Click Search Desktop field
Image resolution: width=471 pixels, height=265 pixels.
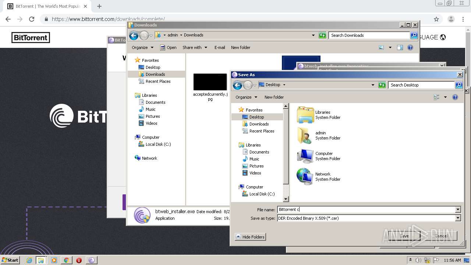[x=421, y=85]
